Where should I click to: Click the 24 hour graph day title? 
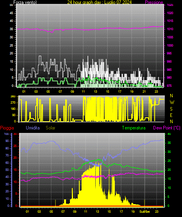pyautogui.click(x=100, y=2)
